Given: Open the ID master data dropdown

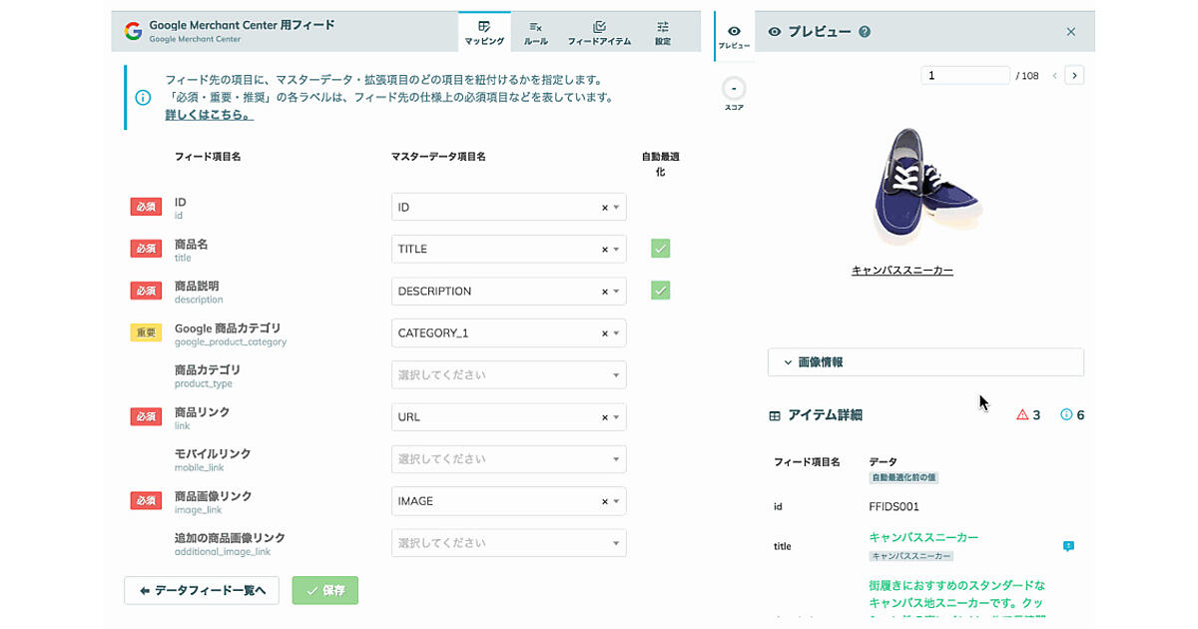Looking at the screenshot, I should (x=509, y=207).
